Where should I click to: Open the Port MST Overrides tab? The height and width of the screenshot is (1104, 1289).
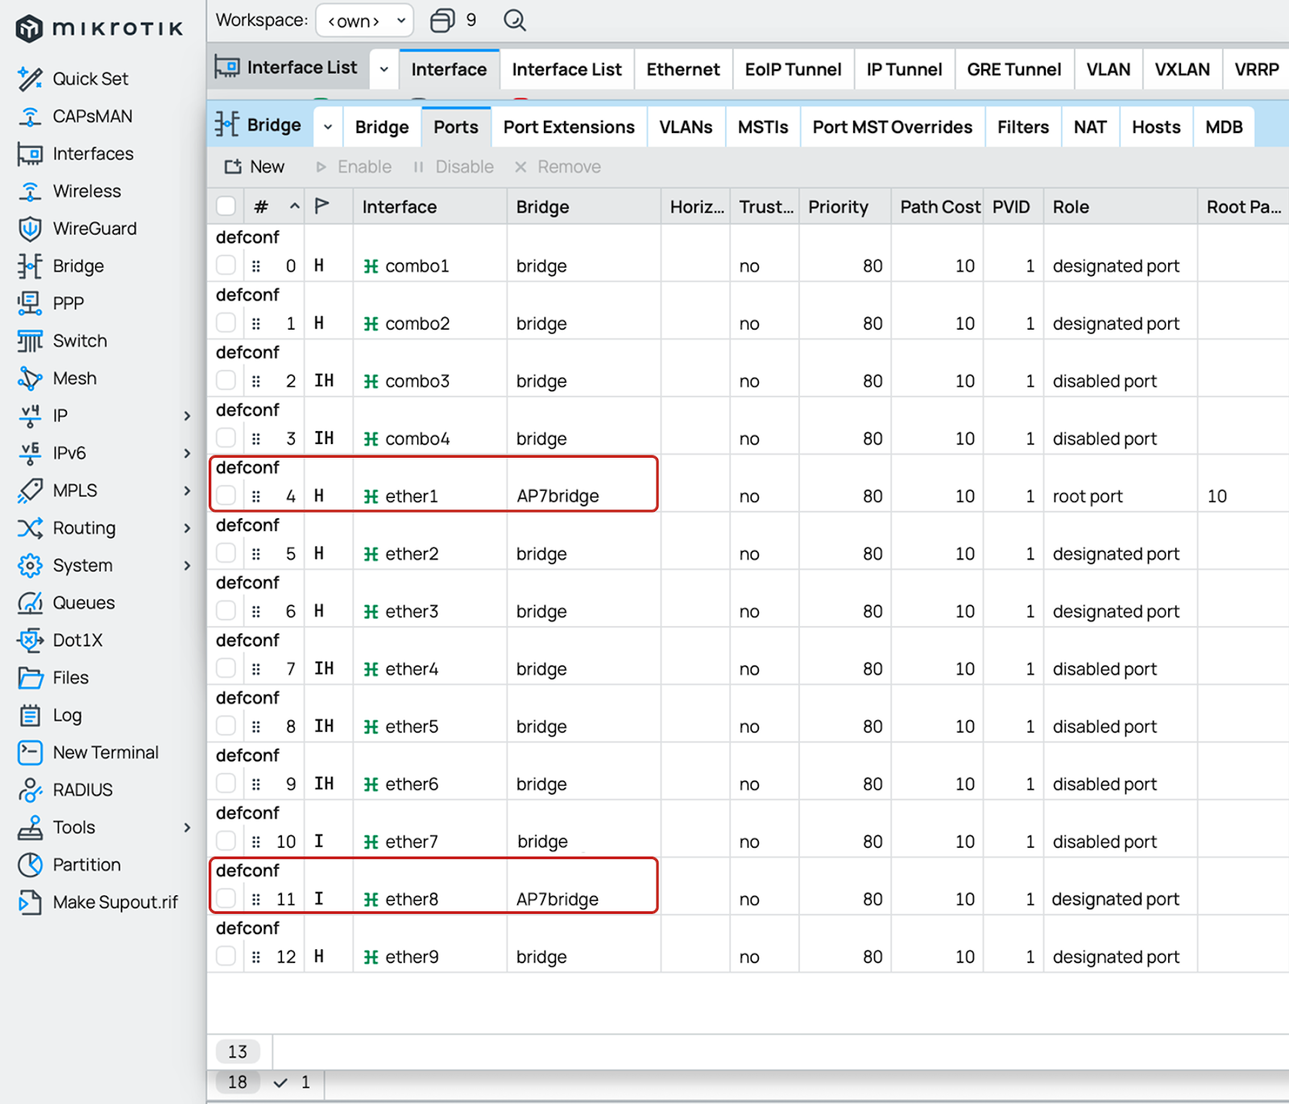[893, 127]
